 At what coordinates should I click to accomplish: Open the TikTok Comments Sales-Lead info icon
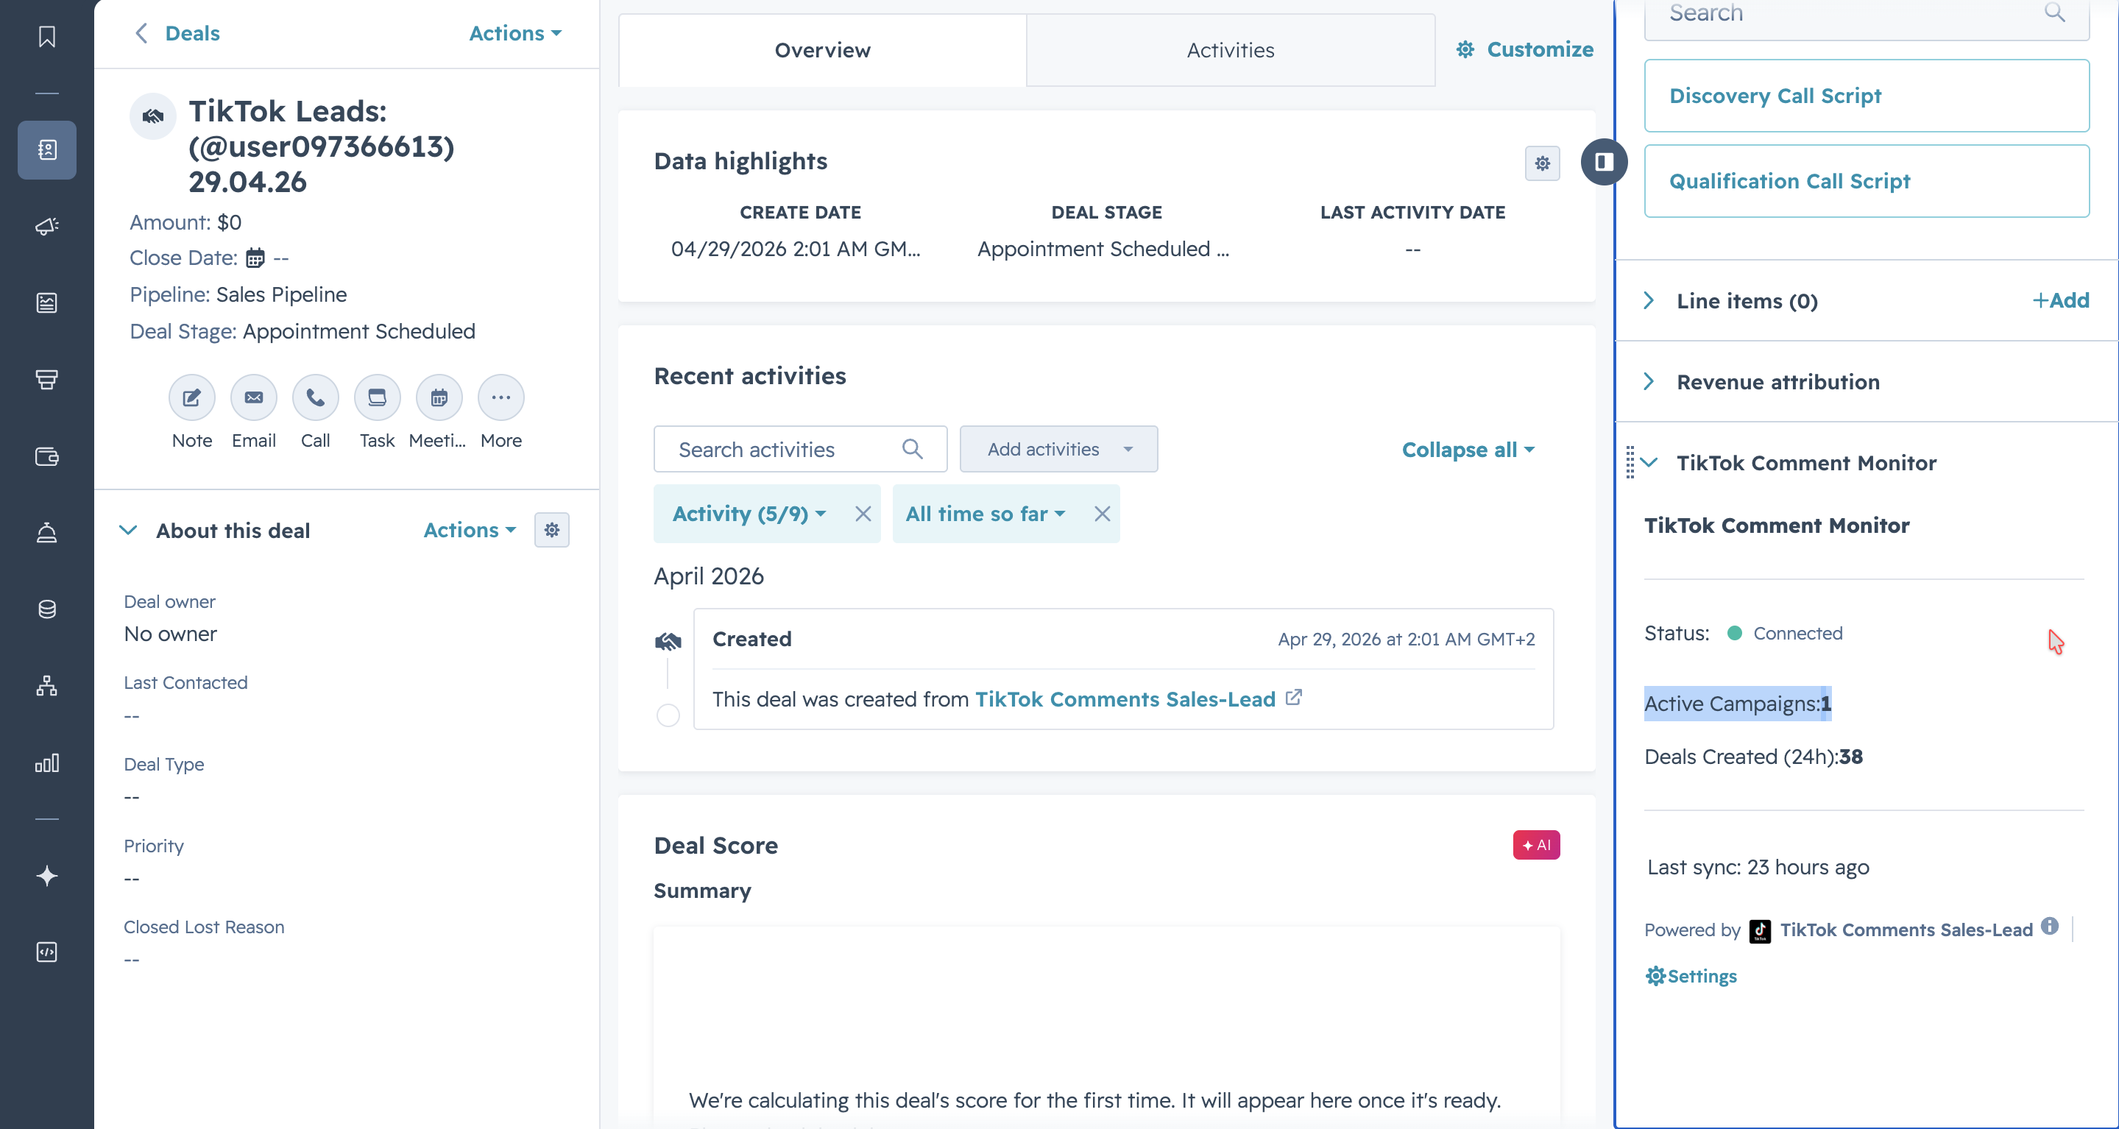coord(2050,926)
